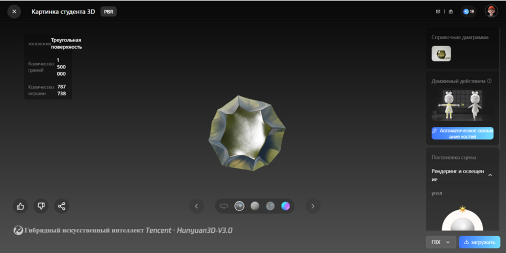Check the 19 credits balance
The width and height of the screenshot is (506, 253).
coord(468,12)
